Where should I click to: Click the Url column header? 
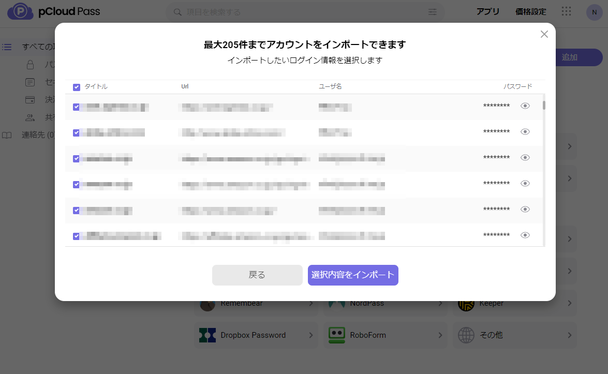pyautogui.click(x=185, y=86)
